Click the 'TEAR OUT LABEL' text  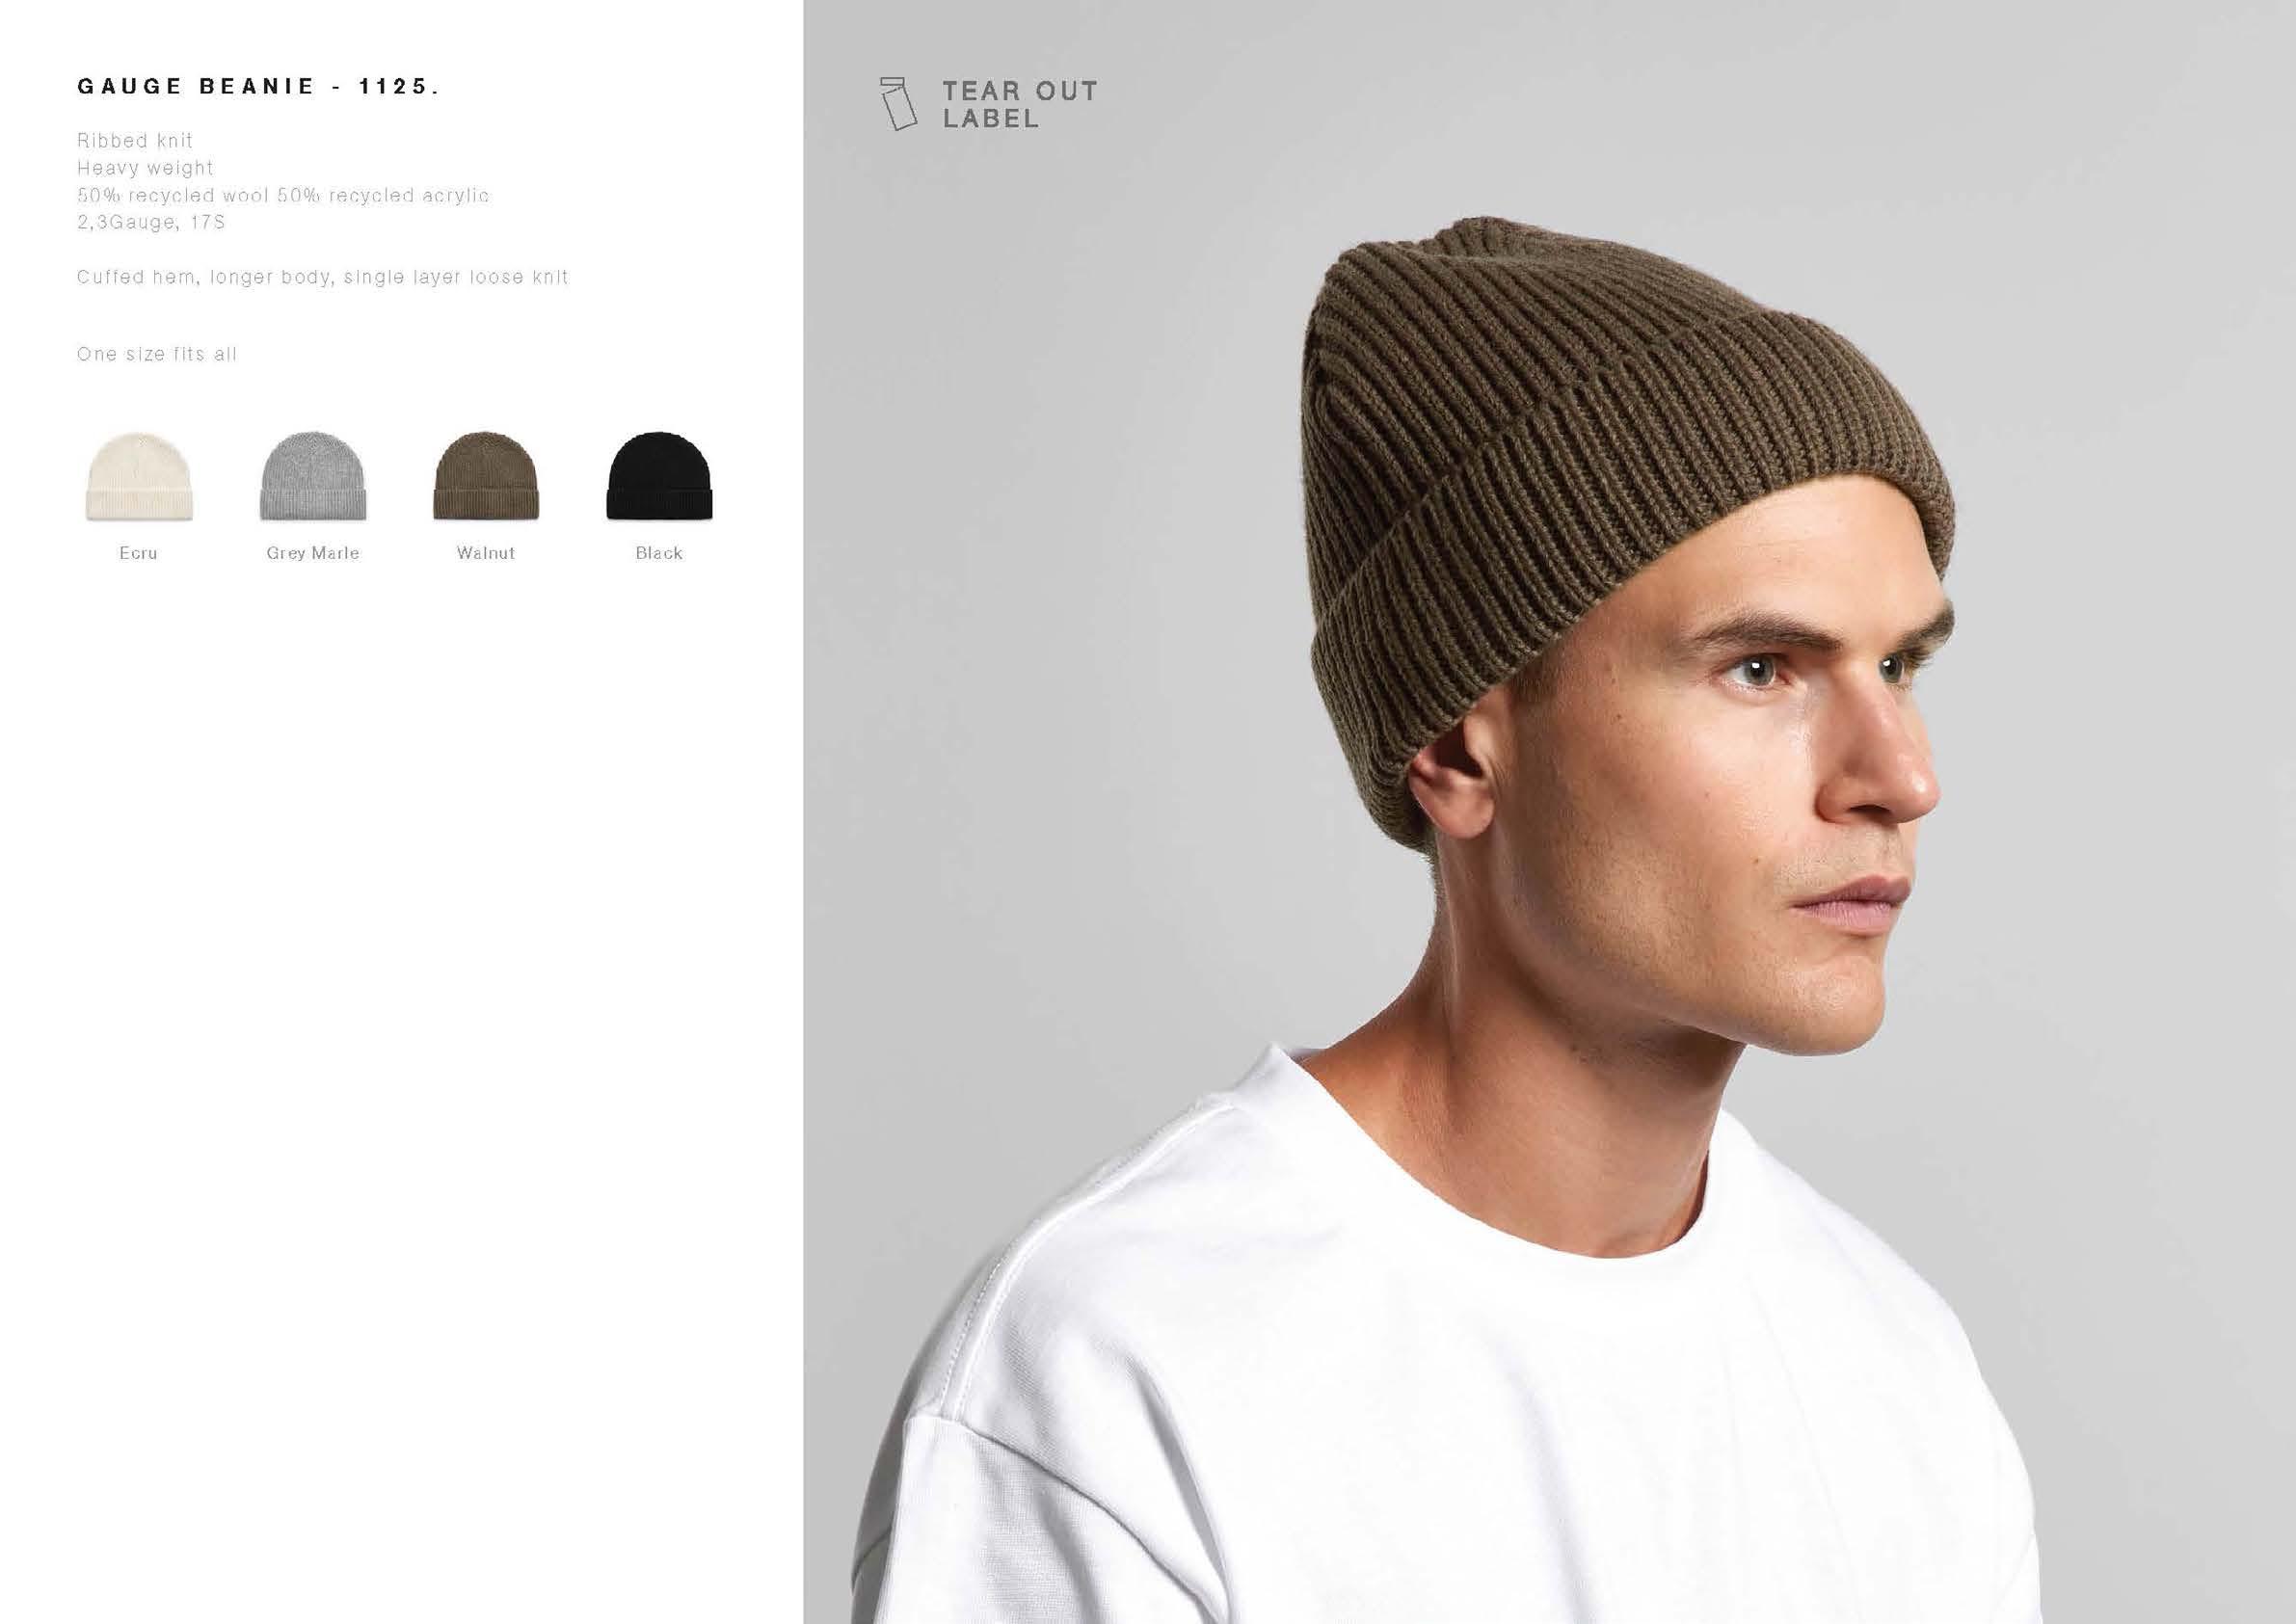tap(1020, 104)
